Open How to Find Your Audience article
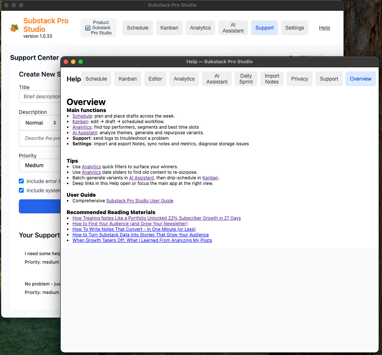Viewport: 382px width, 355px height. [x=130, y=224]
